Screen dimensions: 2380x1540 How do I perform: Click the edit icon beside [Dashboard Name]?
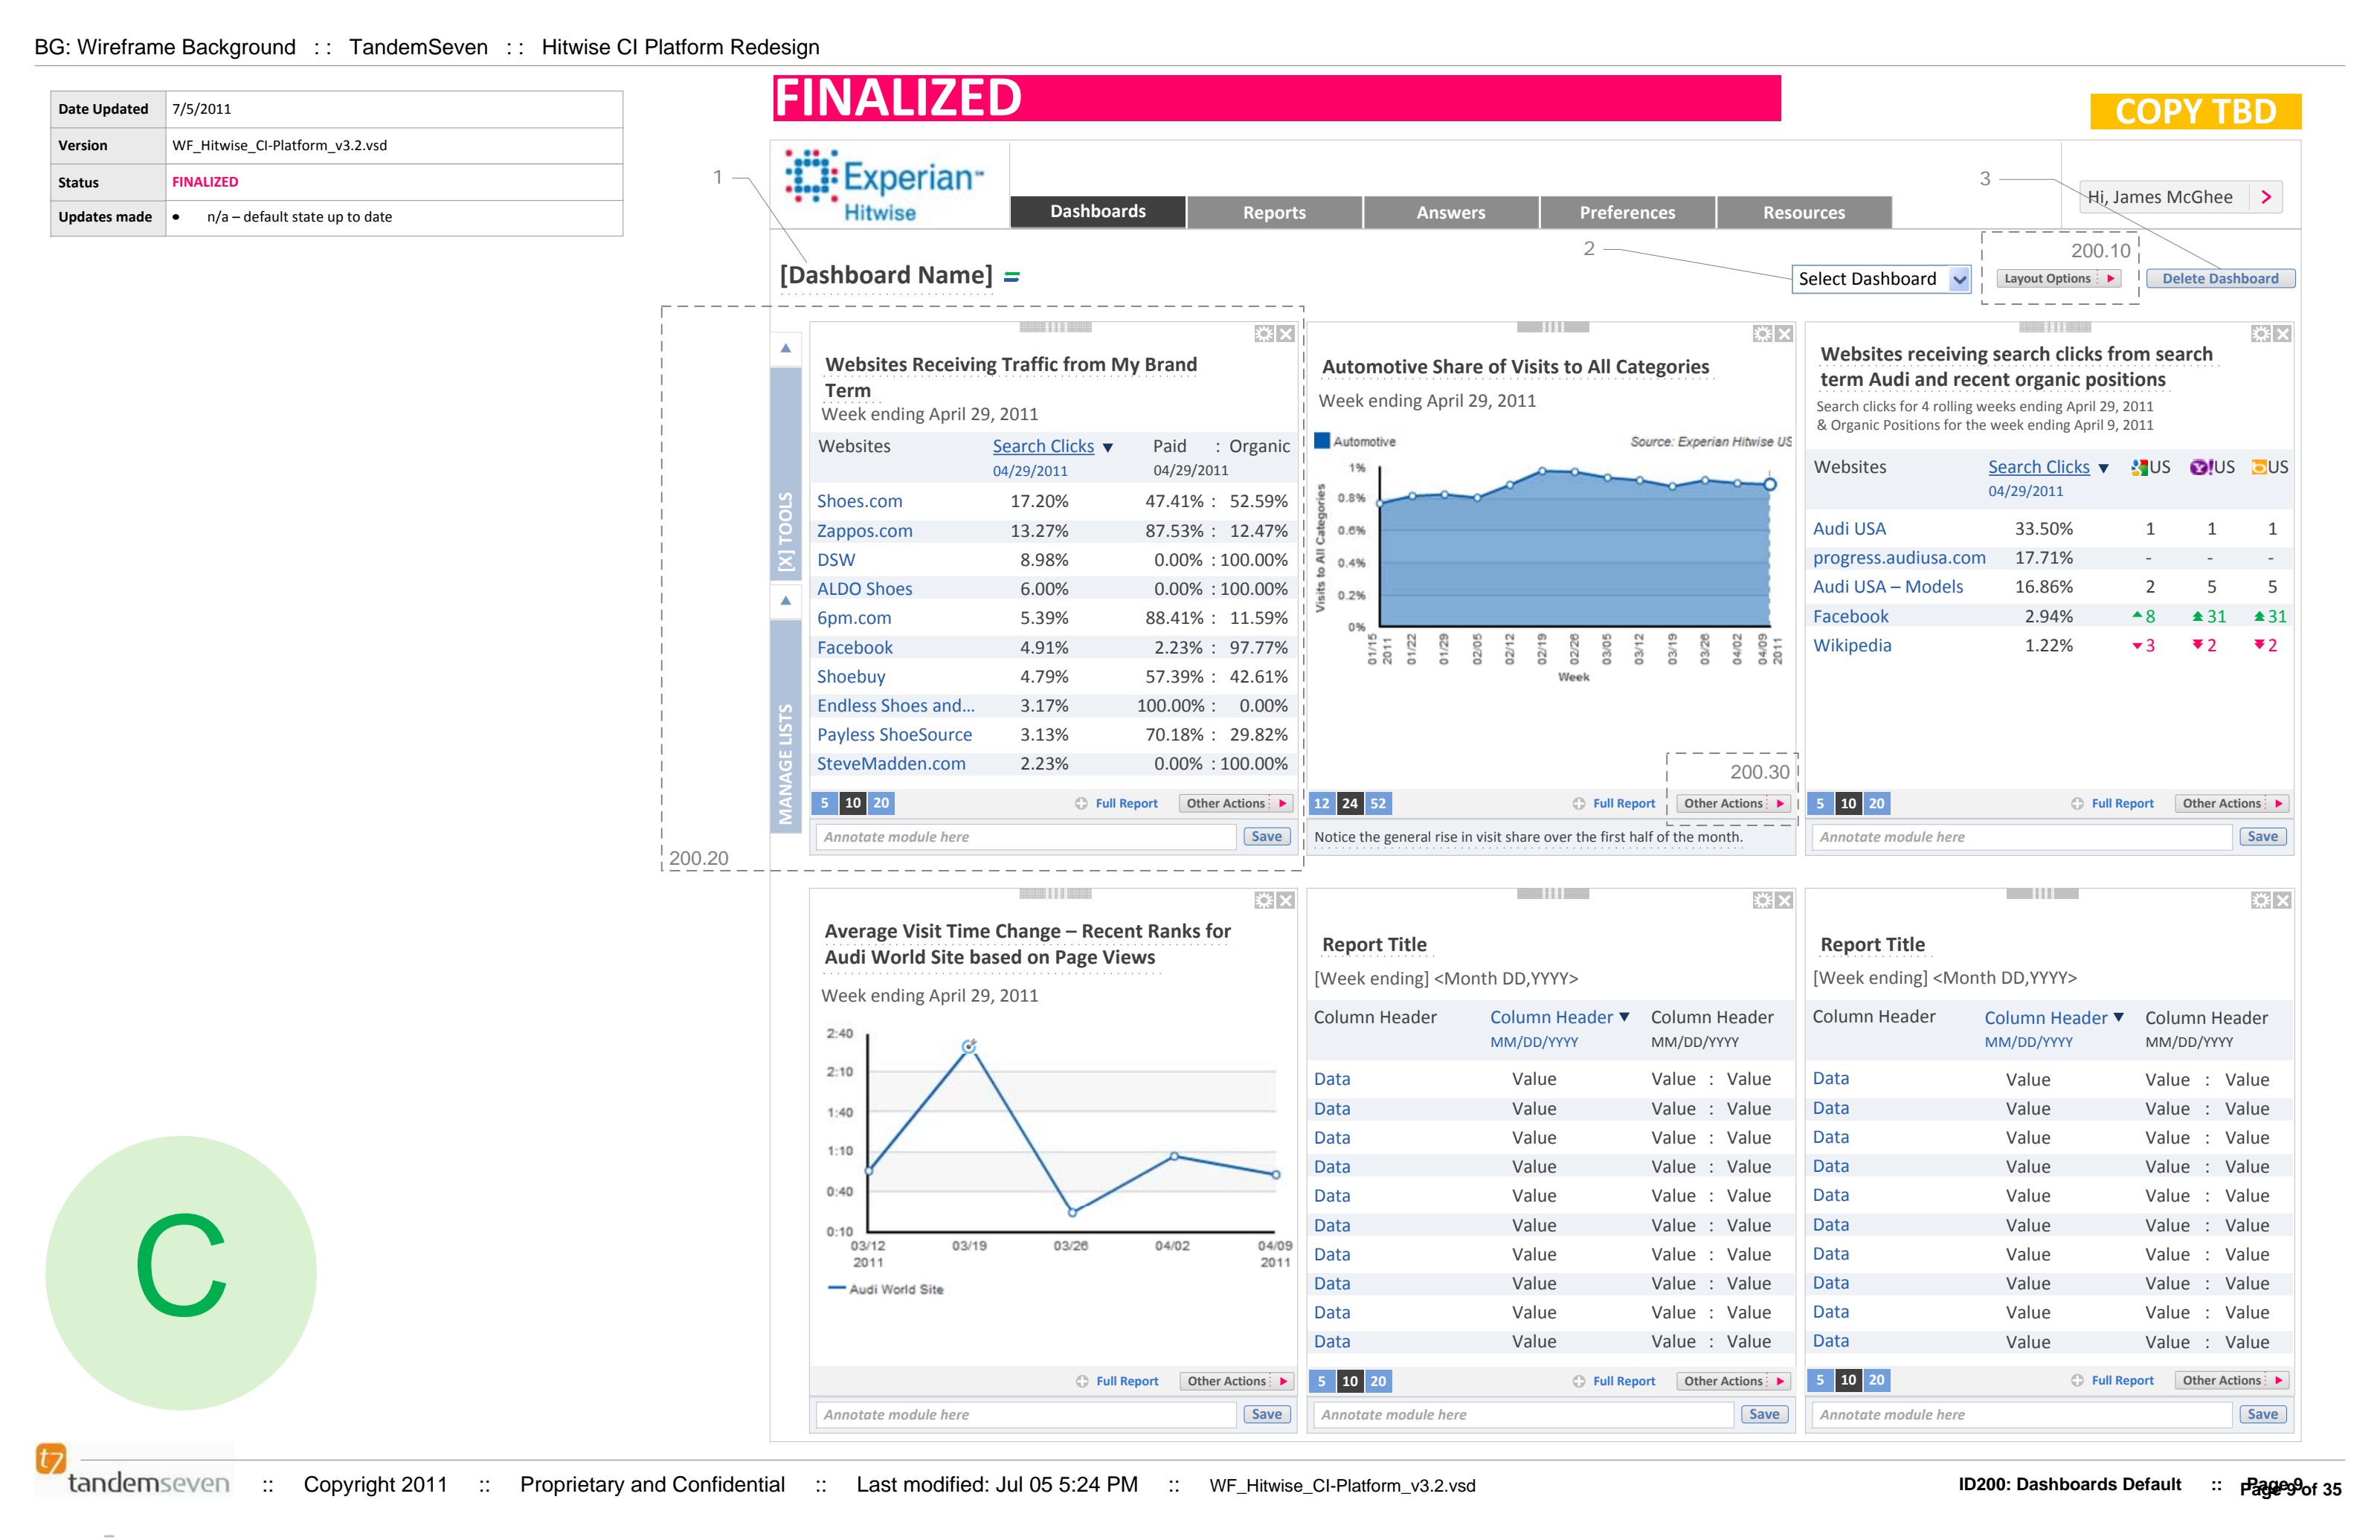coord(1012,277)
